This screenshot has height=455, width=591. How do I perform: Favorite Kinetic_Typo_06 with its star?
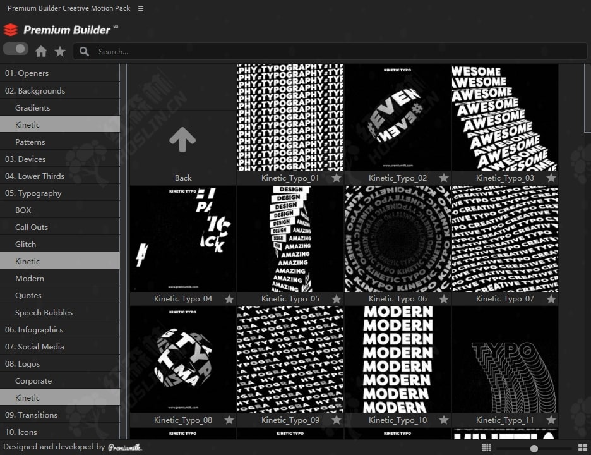[444, 299]
